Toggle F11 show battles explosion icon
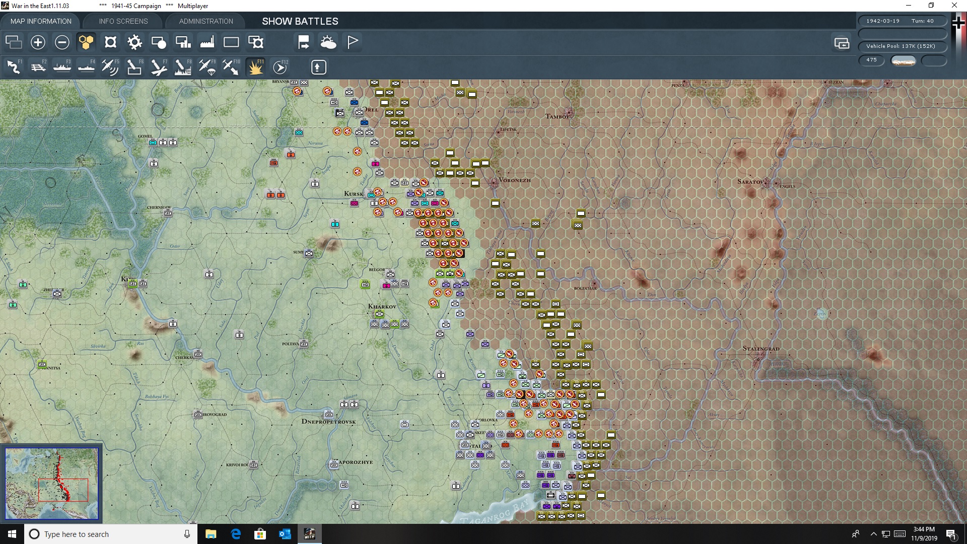The width and height of the screenshot is (967, 544). click(255, 67)
